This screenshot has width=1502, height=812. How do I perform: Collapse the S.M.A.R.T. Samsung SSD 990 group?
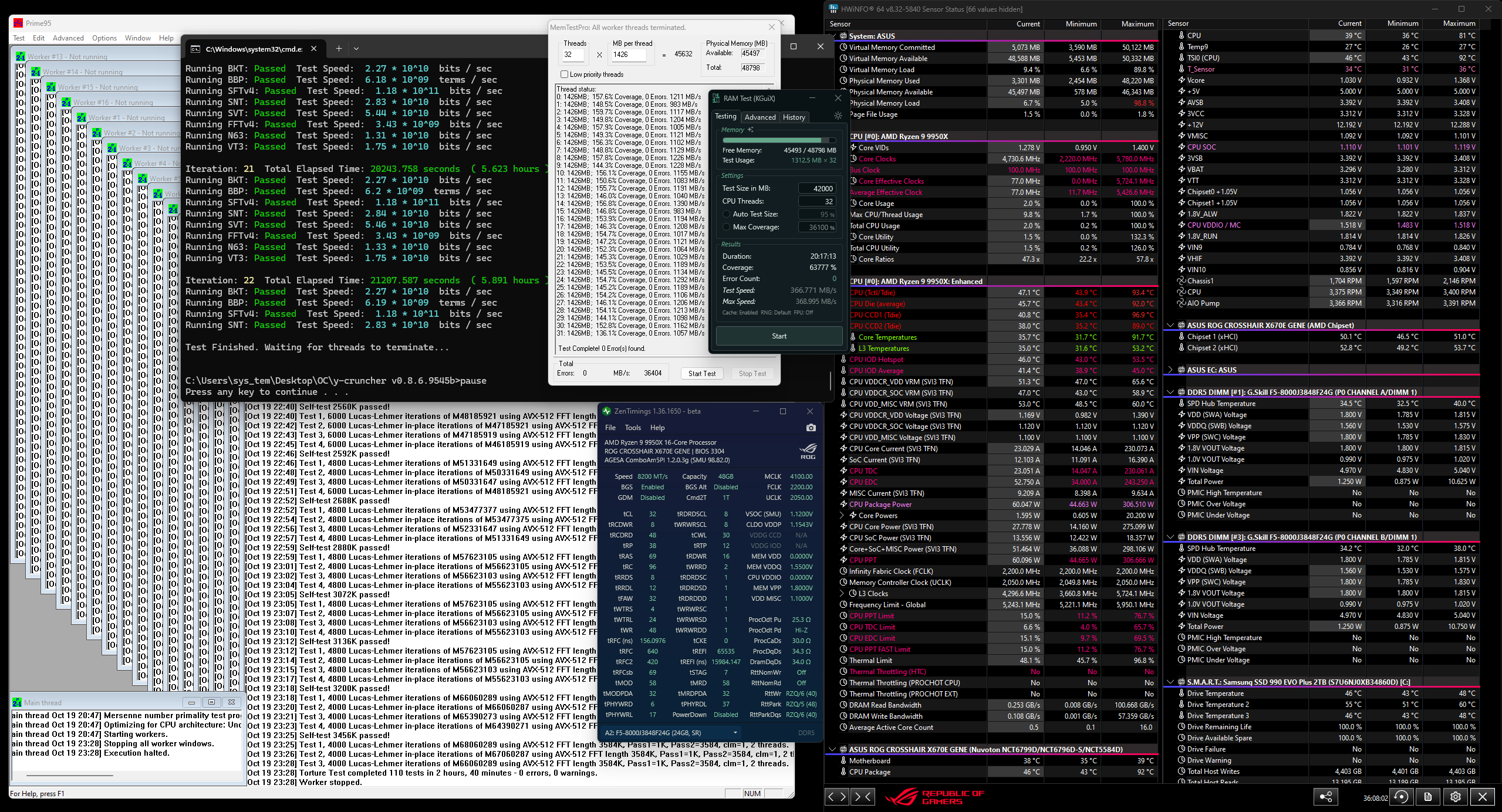click(1170, 682)
